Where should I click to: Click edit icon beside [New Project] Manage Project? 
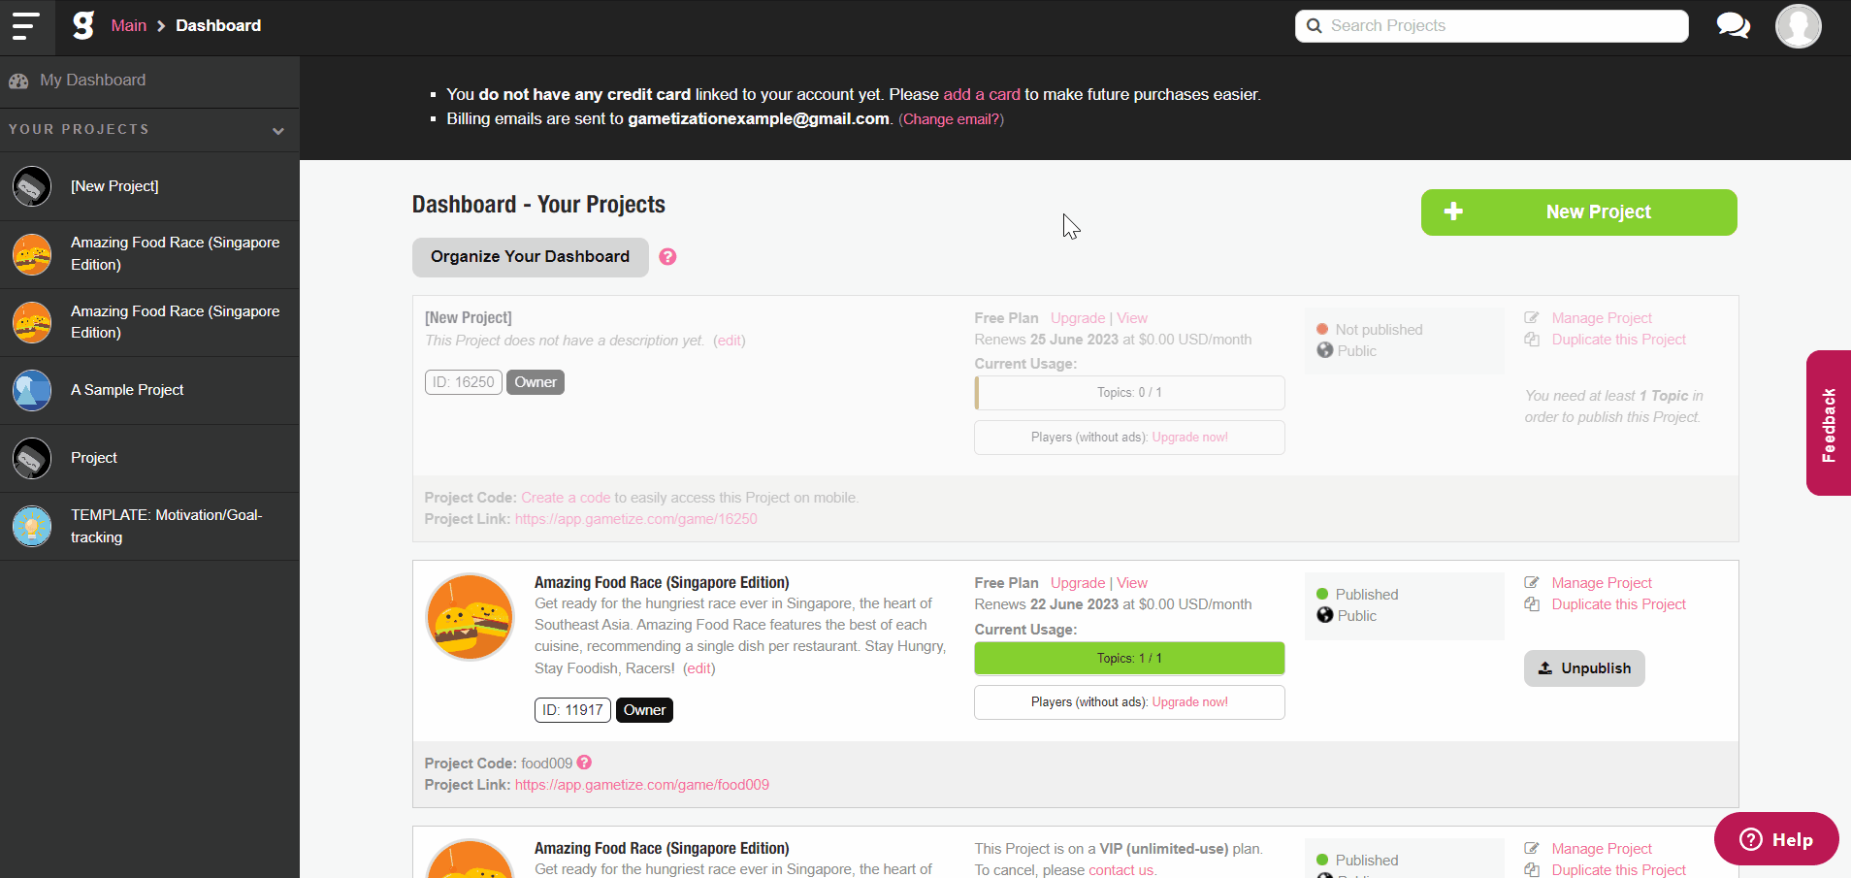[x=1532, y=318]
